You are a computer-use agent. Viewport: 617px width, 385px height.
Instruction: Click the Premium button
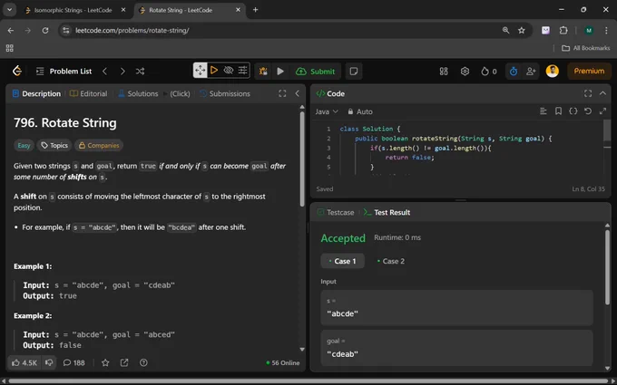589,71
